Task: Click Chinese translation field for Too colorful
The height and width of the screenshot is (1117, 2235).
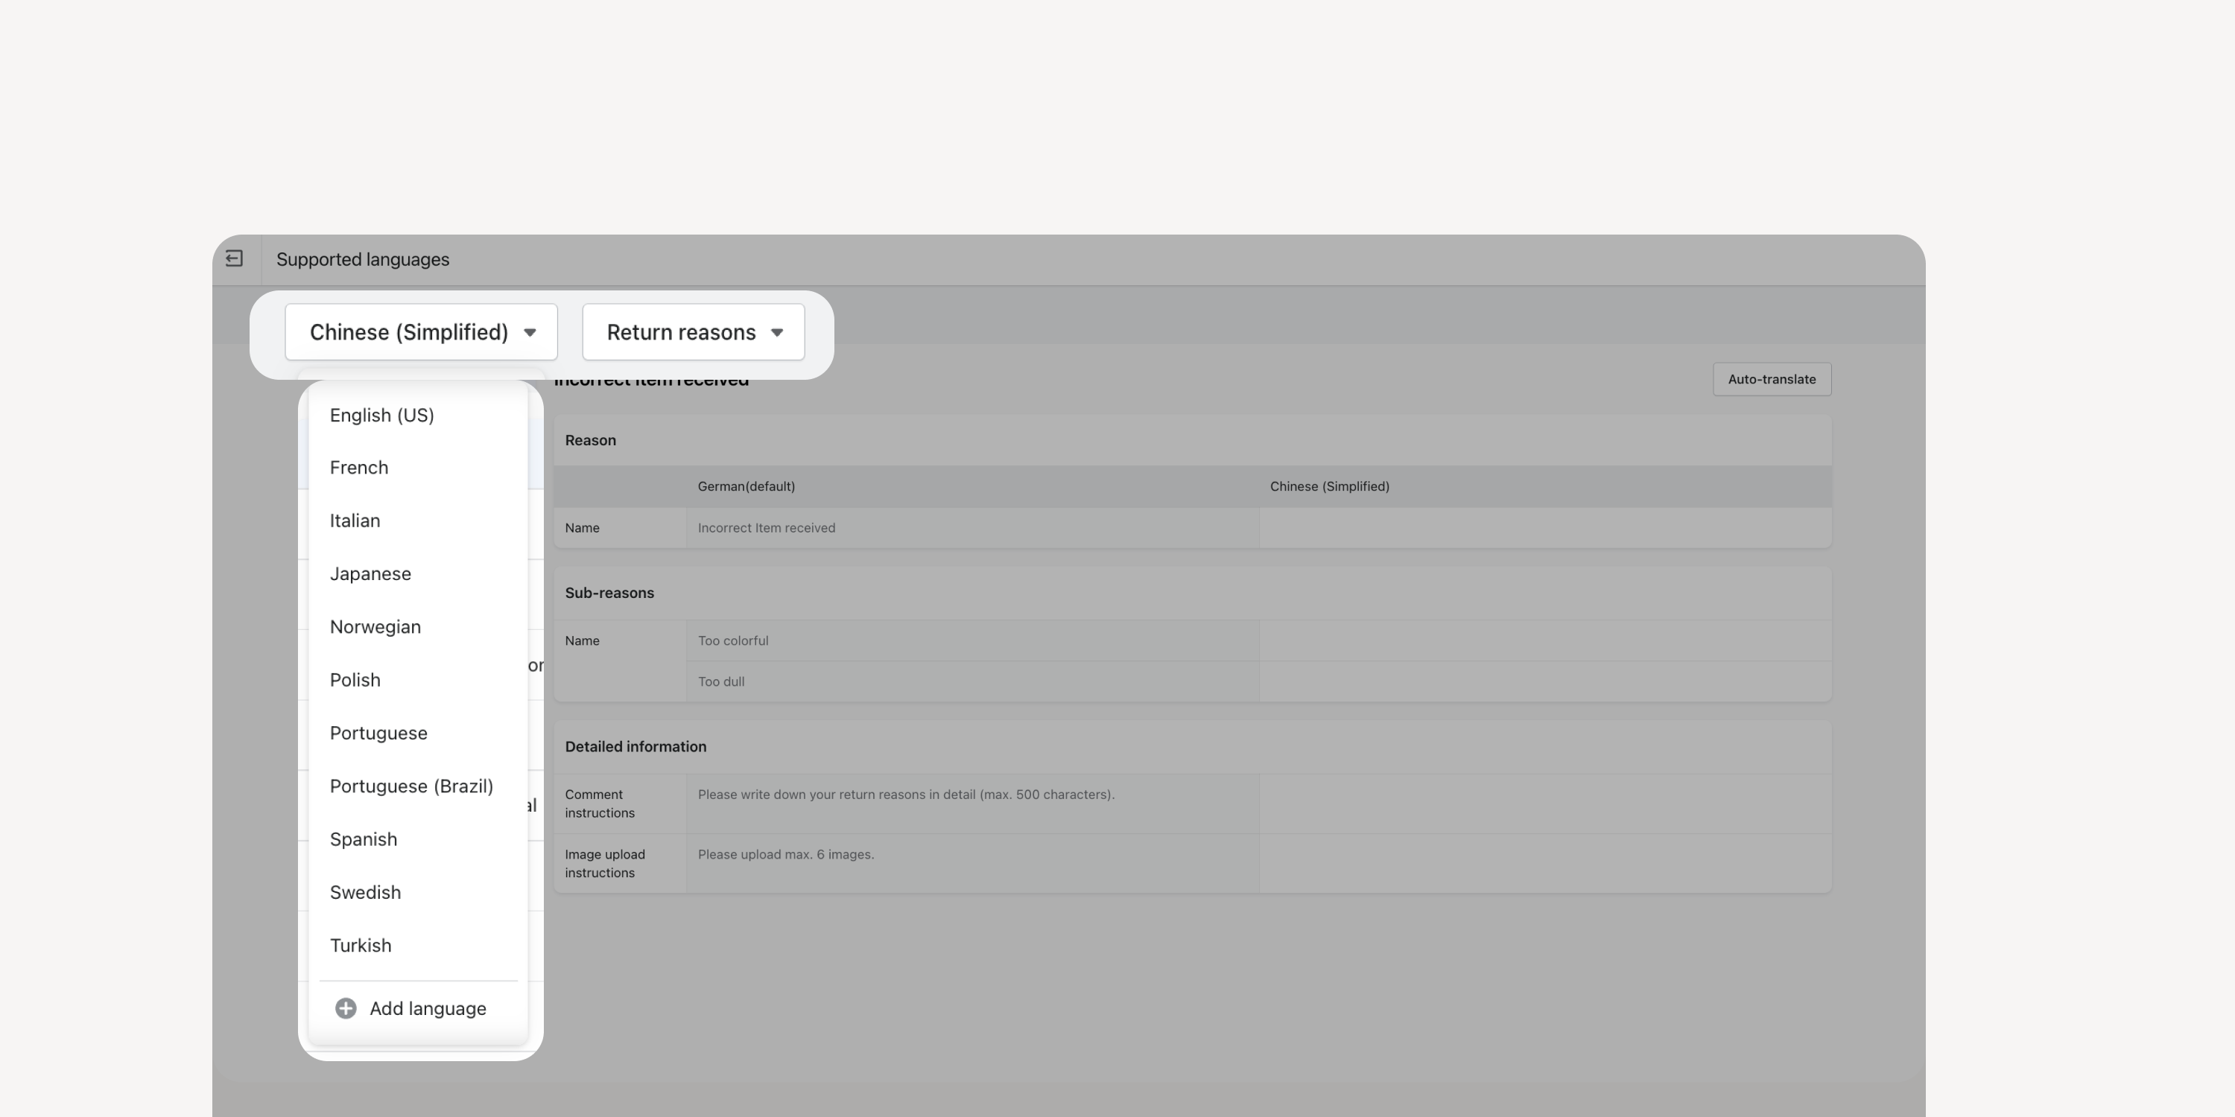Action: coord(1545,641)
